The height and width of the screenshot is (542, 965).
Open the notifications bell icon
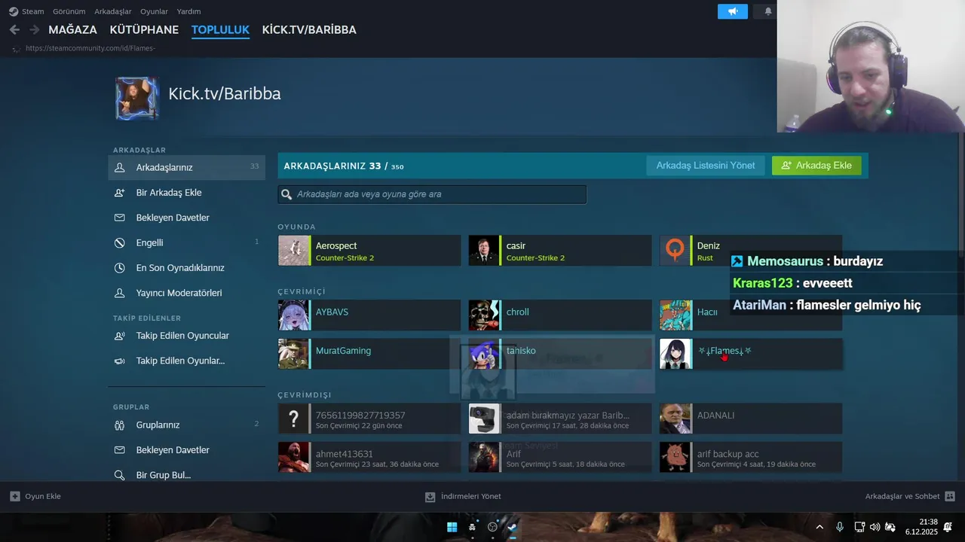[x=768, y=11]
